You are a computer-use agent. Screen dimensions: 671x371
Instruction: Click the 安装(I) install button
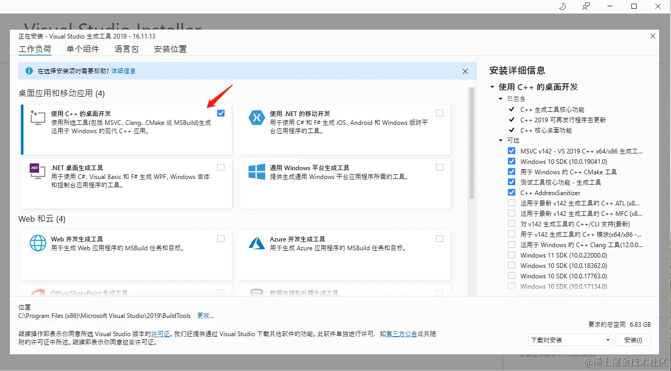tap(633, 340)
